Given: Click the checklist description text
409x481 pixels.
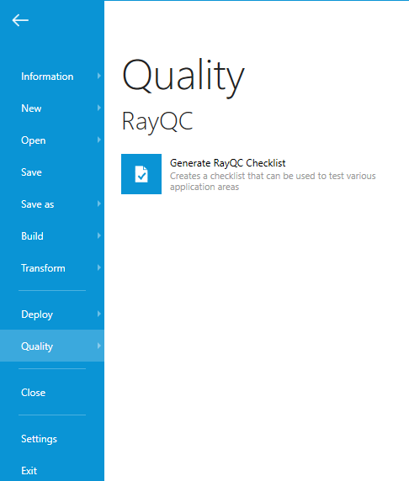Looking at the screenshot, I should pos(273,182).
